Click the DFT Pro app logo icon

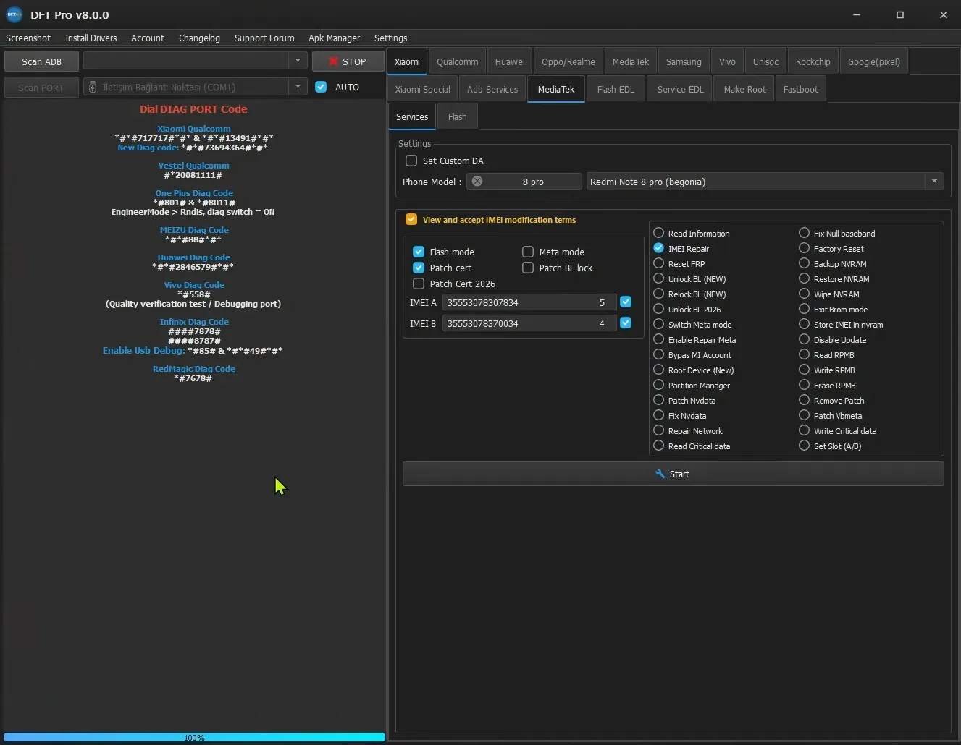(14, 14)
